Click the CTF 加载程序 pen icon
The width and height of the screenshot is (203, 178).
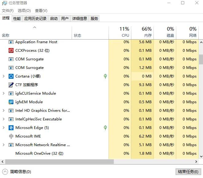coord(11,85)
